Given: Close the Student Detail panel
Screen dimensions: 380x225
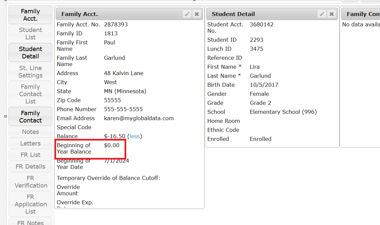Looking at the screenshot, I should 332,14.
